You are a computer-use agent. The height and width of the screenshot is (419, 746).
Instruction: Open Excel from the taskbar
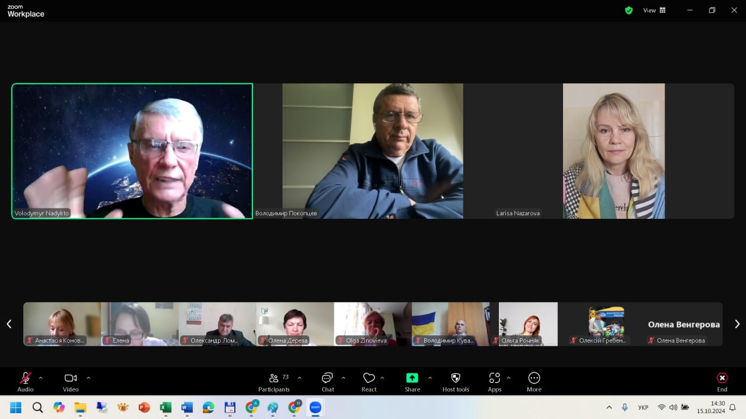(166, 407)
